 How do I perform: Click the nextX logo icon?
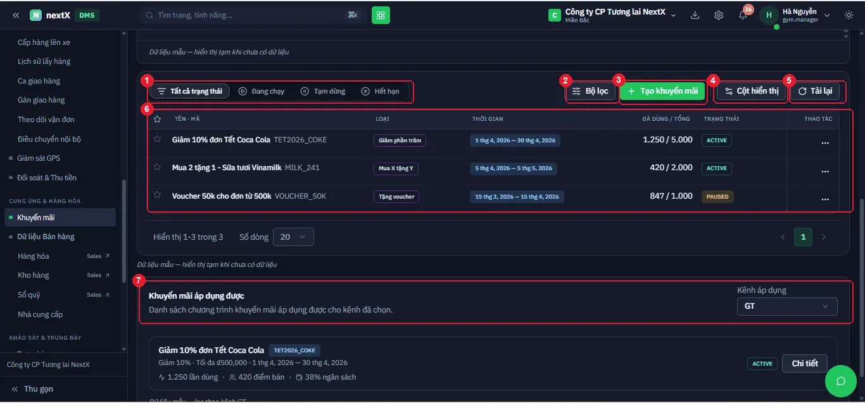click(x=35, y=15)
